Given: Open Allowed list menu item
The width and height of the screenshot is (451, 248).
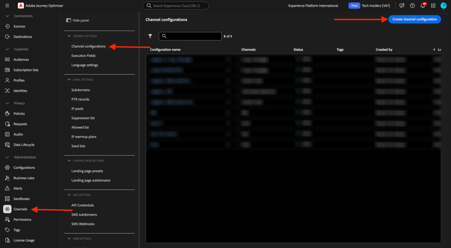Looking at the screenshot, I should point(80,128).
